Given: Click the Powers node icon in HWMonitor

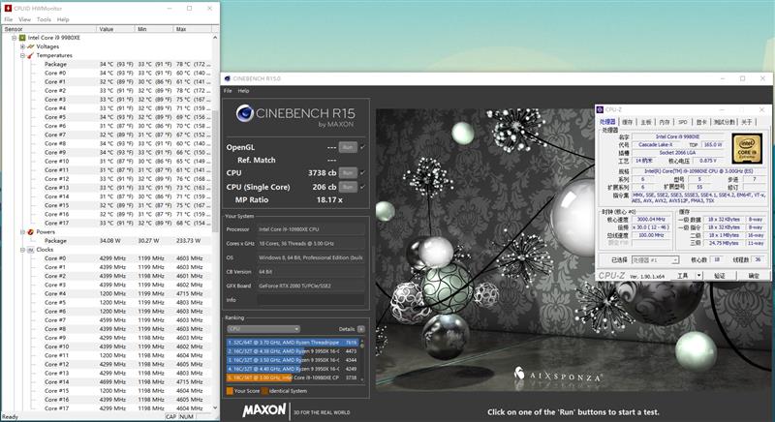Looking at the screenshot, I should (x=31, y=232).
